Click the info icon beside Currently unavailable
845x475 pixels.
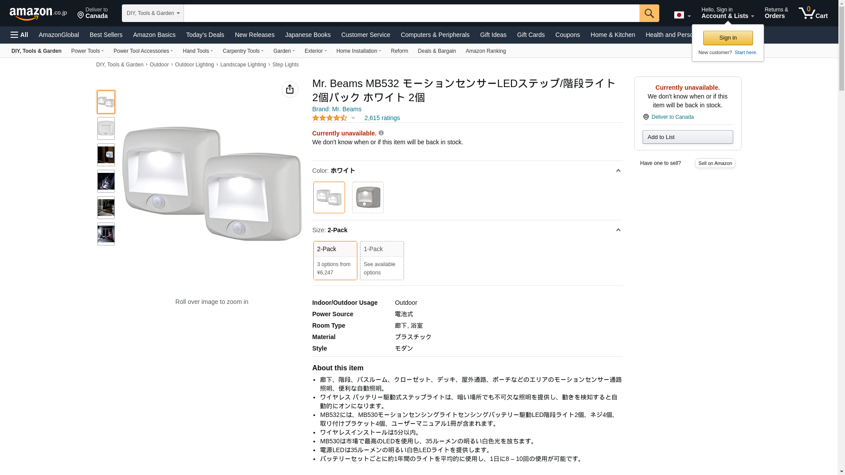pyautogui.click(x=381, y=133)
